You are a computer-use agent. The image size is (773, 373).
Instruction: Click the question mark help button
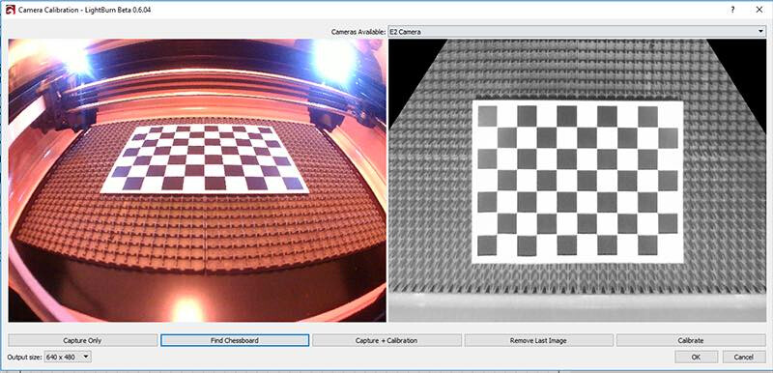click(733, 10)
